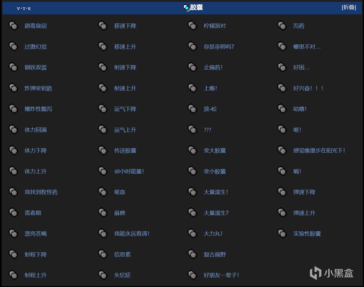364x287 pixels.
Task: Open the 咕噜! link
Action: pyautogui.click(x=300, y=109)
